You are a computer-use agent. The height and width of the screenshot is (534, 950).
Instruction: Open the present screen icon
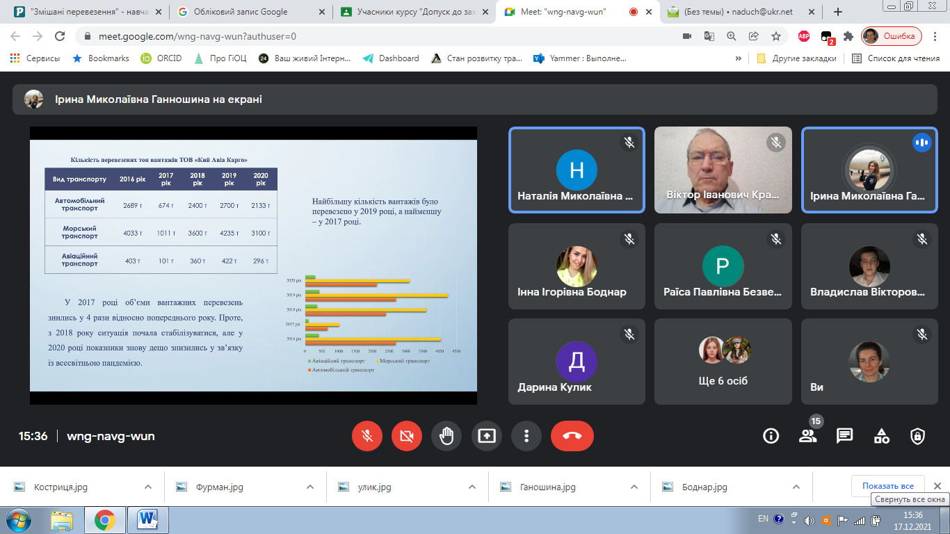486,436
